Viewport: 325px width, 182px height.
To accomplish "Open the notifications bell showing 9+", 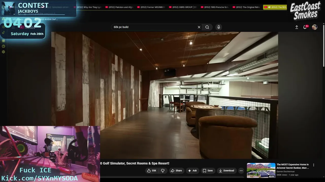I will [x=305, y=27].
